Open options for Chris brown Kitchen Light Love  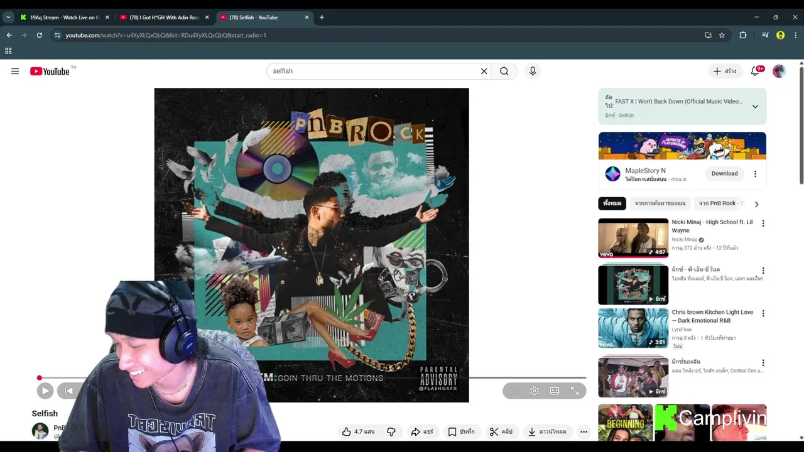pos(763,313)
